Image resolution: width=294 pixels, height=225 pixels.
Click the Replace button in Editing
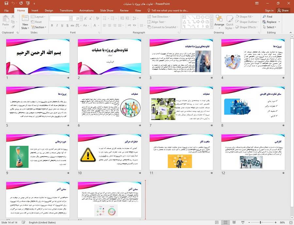click(x=271, y=22)
